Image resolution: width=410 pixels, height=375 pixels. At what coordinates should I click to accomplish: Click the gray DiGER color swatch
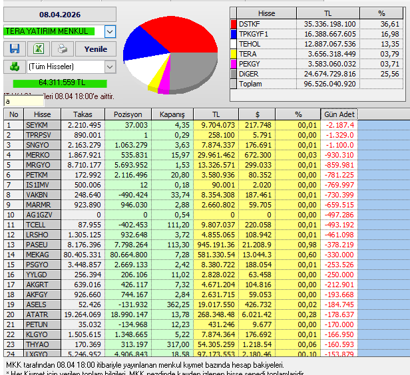coord(234,74)
